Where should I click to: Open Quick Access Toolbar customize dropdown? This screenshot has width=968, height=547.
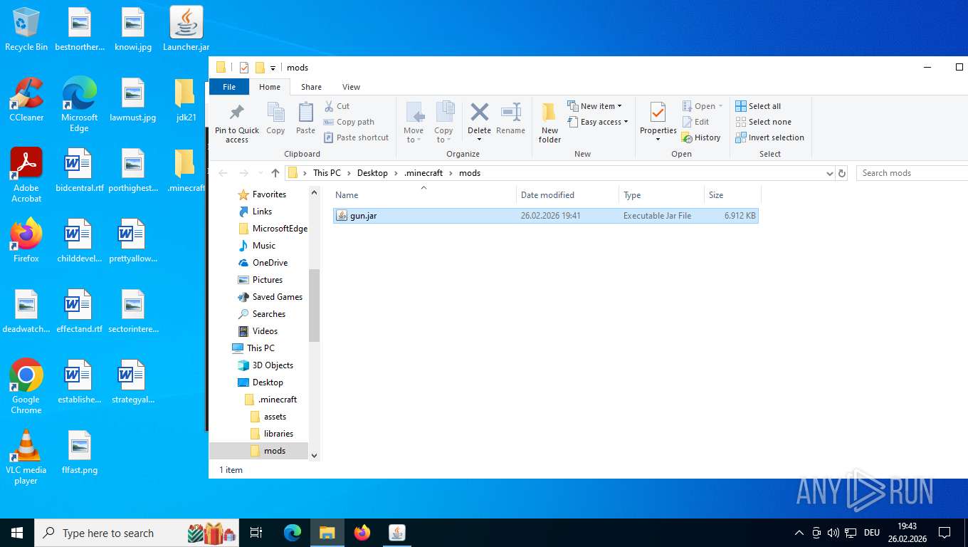(x=273, y=68)
